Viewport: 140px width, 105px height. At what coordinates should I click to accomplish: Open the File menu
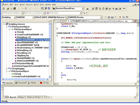click(6, 4)
